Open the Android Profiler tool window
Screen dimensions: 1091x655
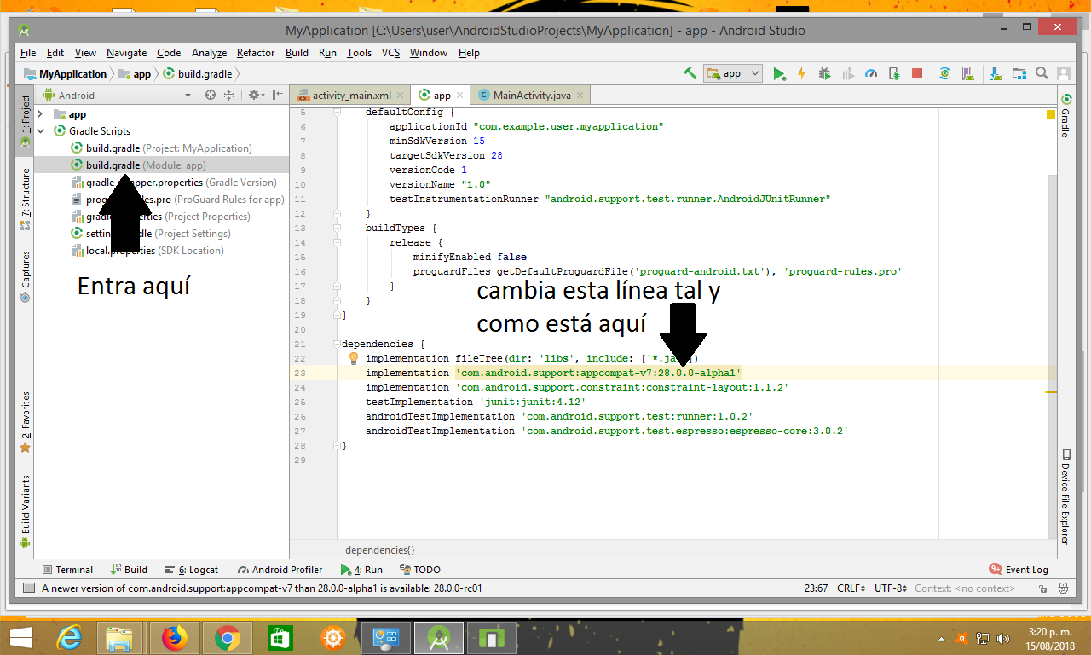tap(280, 570)
